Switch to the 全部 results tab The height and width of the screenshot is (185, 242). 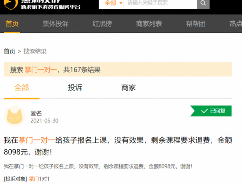tap(21, 88)
